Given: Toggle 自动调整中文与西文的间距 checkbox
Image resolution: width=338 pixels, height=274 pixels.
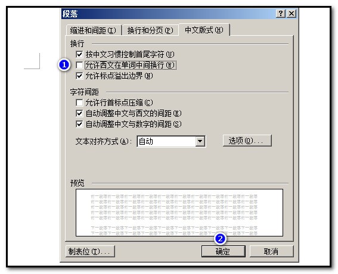Looking at the screenshot, I should [x=79, y=113].
